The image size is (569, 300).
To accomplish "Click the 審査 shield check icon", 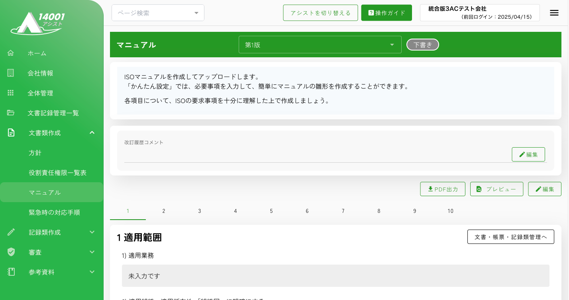I will click(11, 252).
